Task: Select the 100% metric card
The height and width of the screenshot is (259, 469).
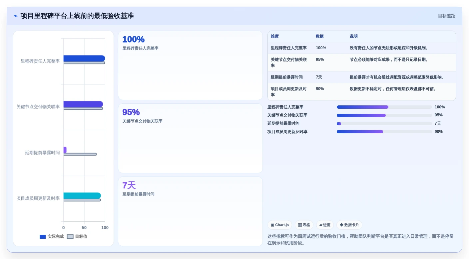Action: [190, 65]
